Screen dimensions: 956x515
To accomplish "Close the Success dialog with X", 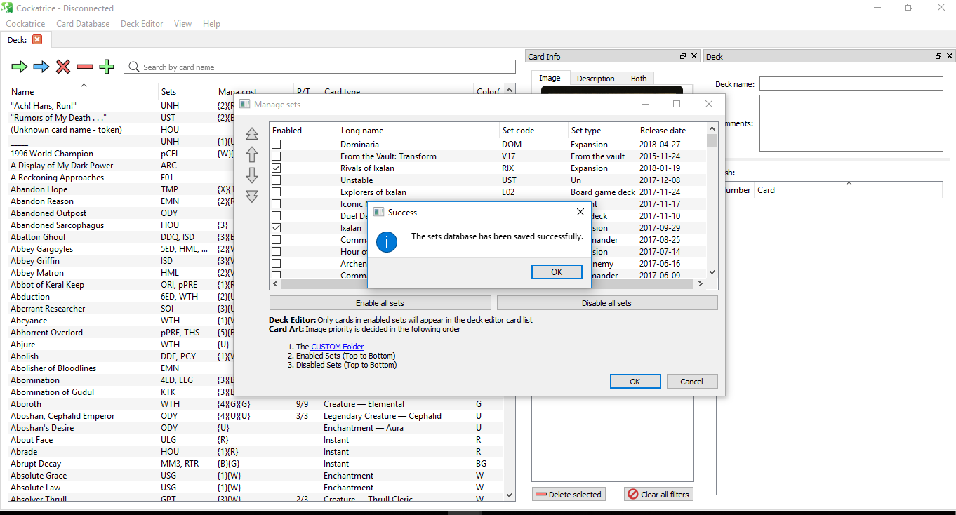I will tap(580, 212).
